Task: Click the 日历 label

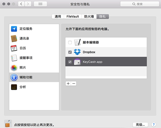Action: tap(23, 48)
